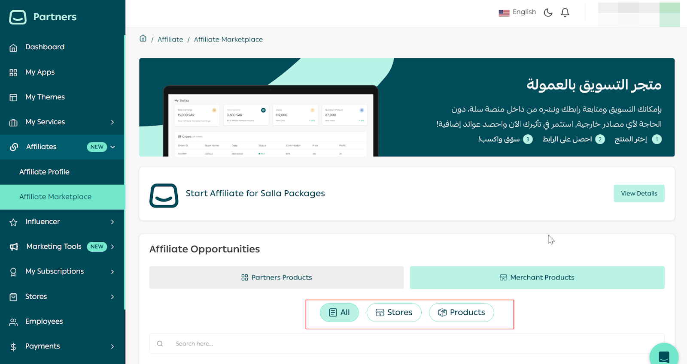Click the View Details button
This screenshot has width=687, height=364.
click(638, 193)
